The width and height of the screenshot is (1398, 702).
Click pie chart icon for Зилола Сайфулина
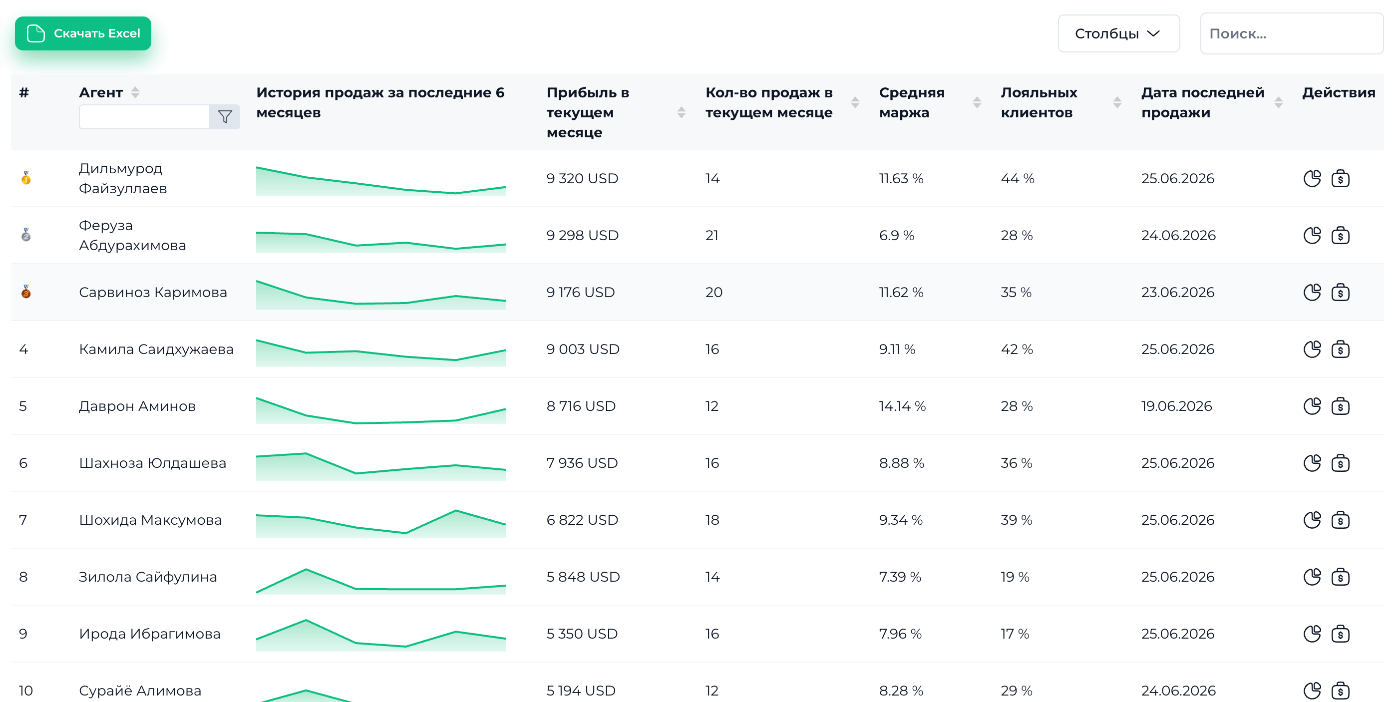pyautogui.click(x=1312, y=577)
